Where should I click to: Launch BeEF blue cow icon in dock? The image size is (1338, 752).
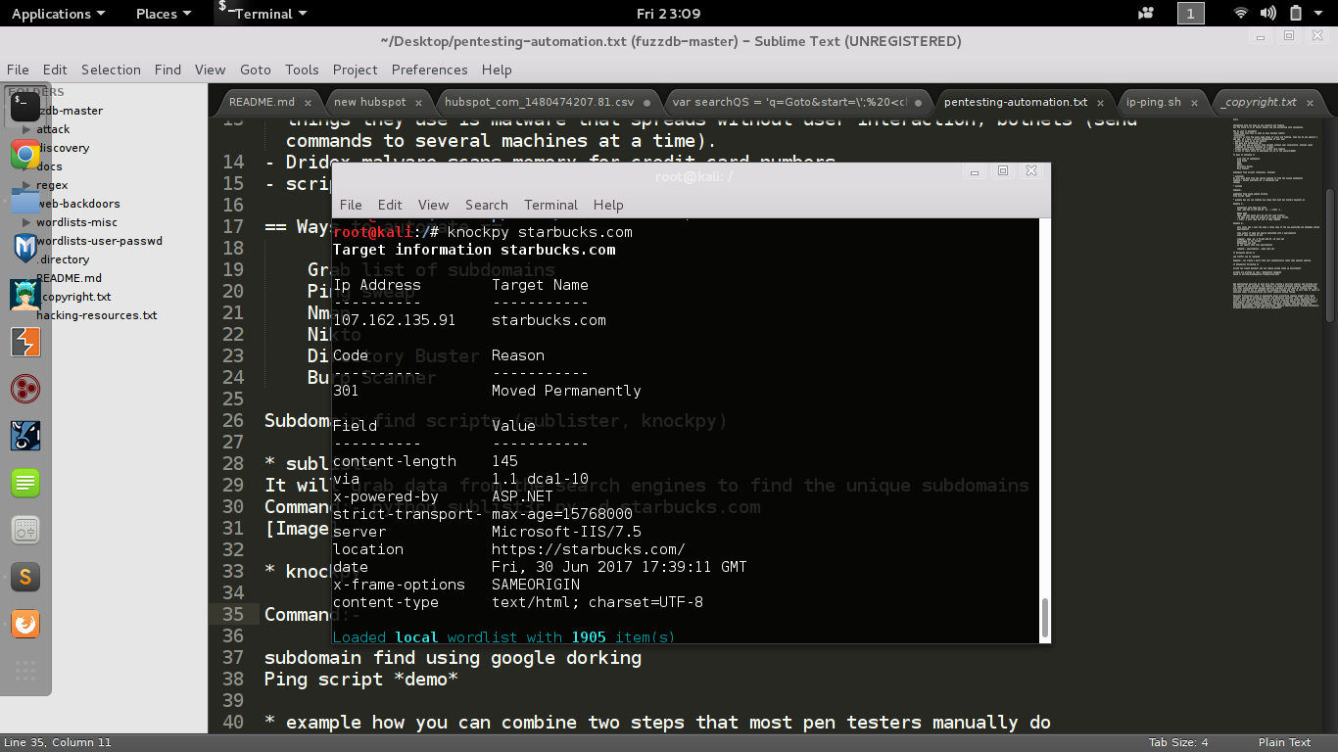click(x=25, y=436)
